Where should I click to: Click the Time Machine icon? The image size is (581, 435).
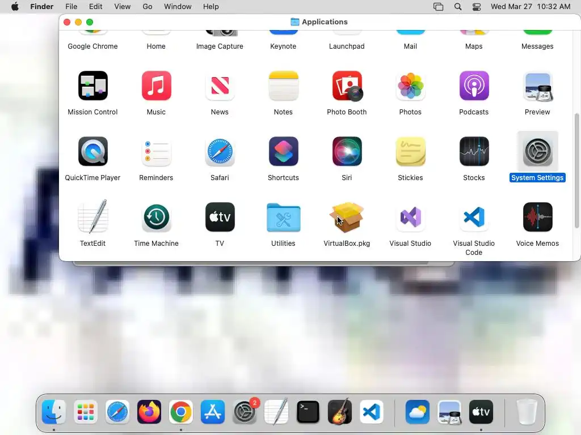(x=157, y=217)
